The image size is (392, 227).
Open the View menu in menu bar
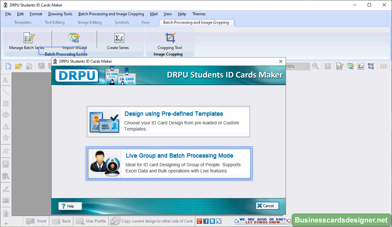click(x=168, y=14)
